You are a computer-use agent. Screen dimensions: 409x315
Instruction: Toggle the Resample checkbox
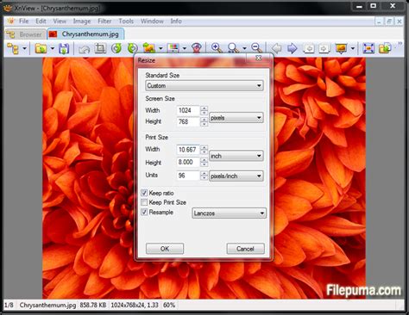pyautogui.click(x=144, y=212)
